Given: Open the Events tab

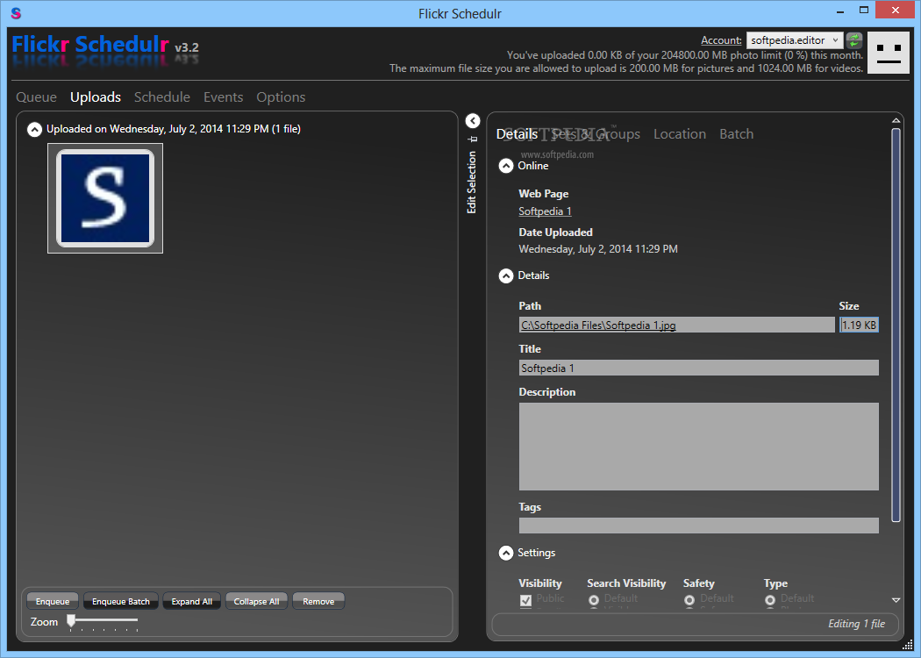Looking at the screenshot, I should click(x=223, y=97).
